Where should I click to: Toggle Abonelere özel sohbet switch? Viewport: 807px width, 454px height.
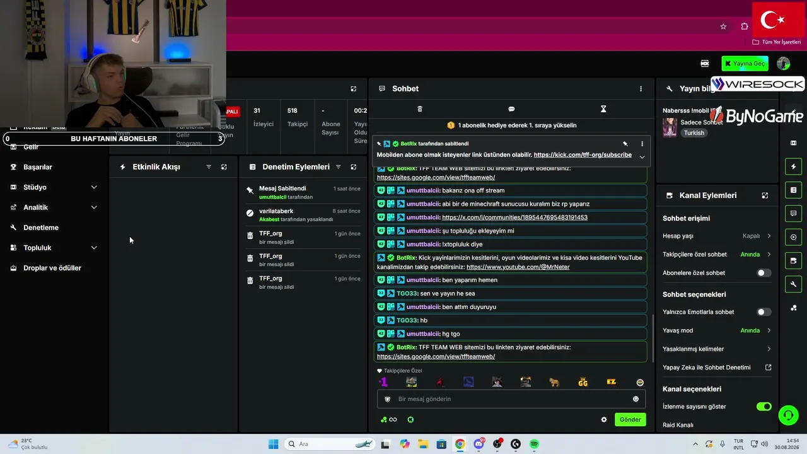pos(763,273)
